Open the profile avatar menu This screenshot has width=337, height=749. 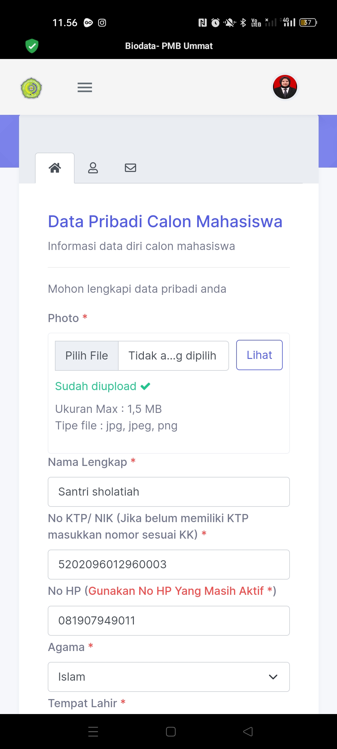coord(285,87)
